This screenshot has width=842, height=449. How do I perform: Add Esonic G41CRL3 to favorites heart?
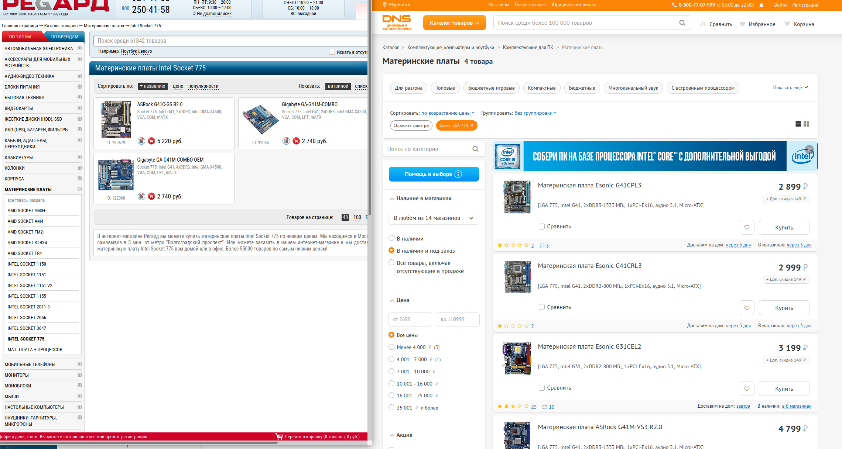pos(747,308)
